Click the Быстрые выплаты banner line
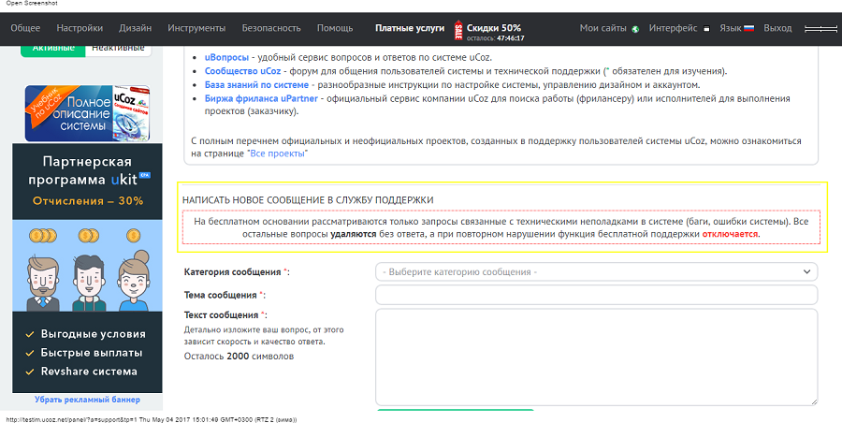The width and height of the screenshot is (842, 423). tap(92, 353)
